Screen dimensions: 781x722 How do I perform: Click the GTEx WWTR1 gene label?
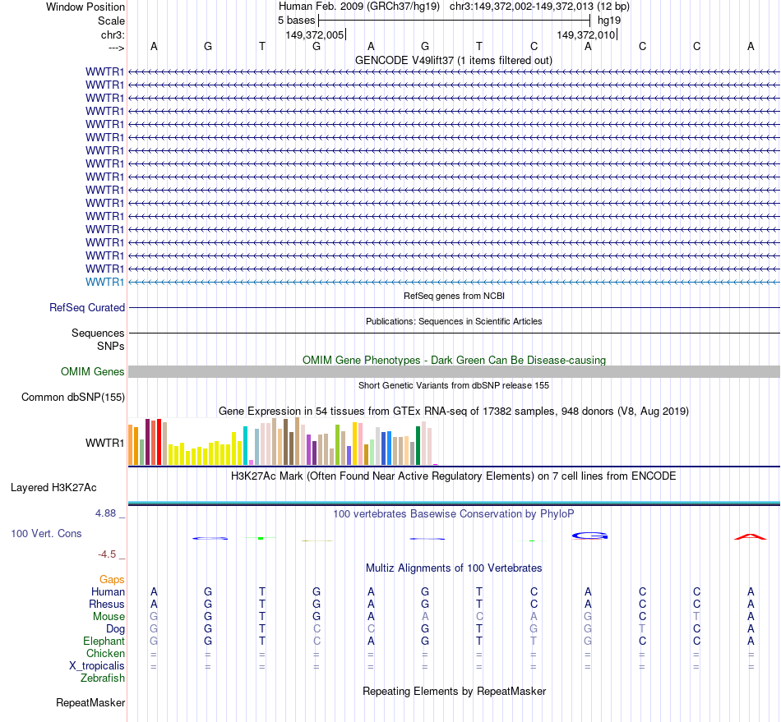pyautogui.click(x=104, y=443)
